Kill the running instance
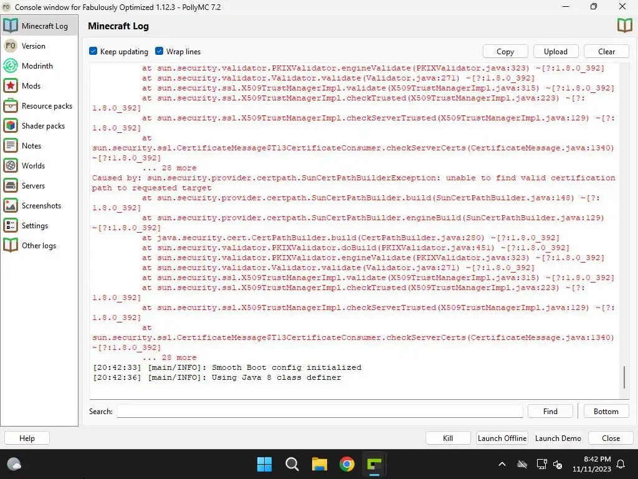Screen dimensions: 638x479 (x=448, y=438)
